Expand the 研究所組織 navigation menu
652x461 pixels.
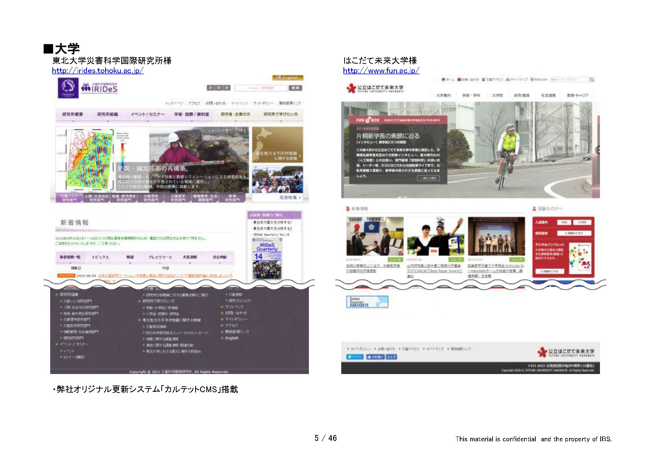[107, 115]
